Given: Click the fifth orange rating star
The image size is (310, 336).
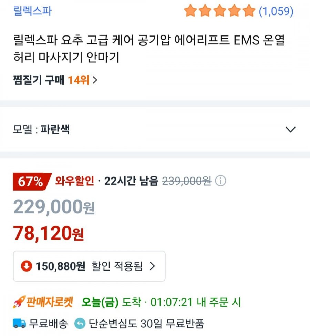Looking at the screenshot, I should (249, 11).
